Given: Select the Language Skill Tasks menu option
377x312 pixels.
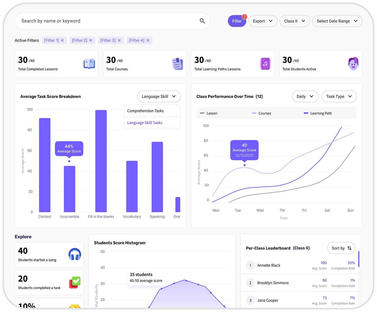Looking at the screenshot, I should click(x=145, y=123).
